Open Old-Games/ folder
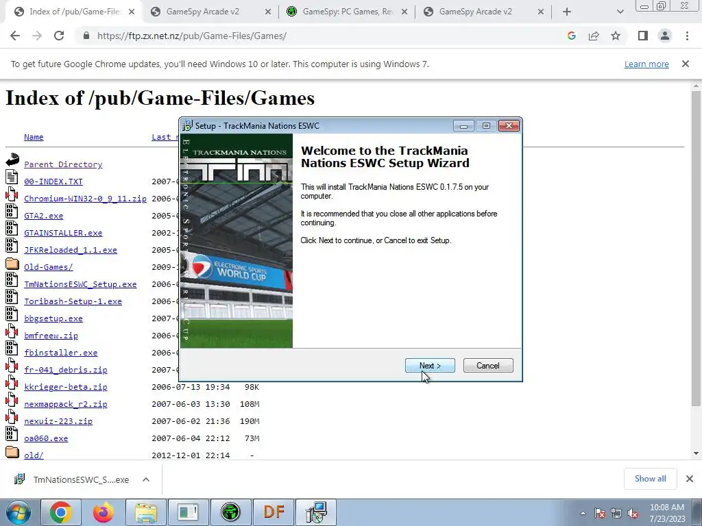Image resolution: width=702 pixels, height=526 pixels. tap(49, 267)
